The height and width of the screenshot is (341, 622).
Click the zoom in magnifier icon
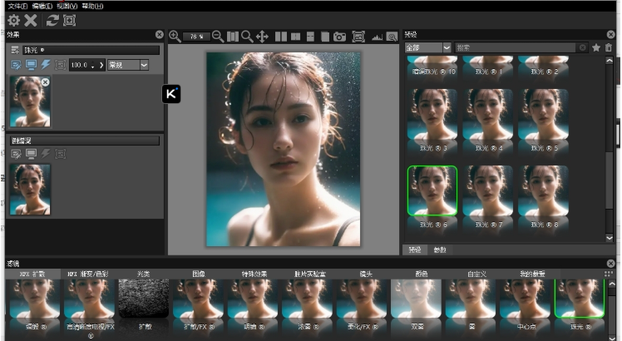(175, 37)
